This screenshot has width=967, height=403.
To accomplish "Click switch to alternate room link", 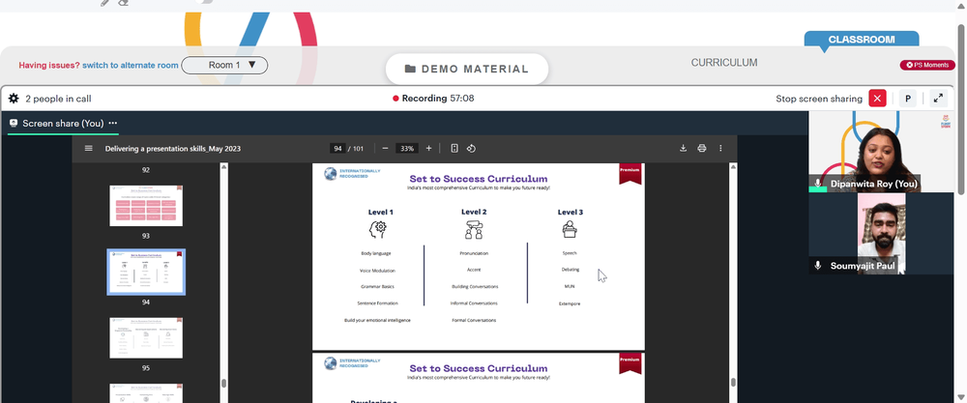I will [131, 66].
